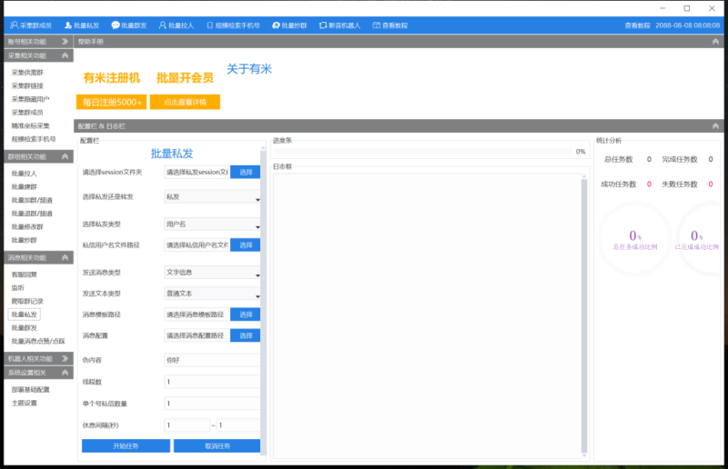Click the 线程数 input field

[x=212, y=382]
